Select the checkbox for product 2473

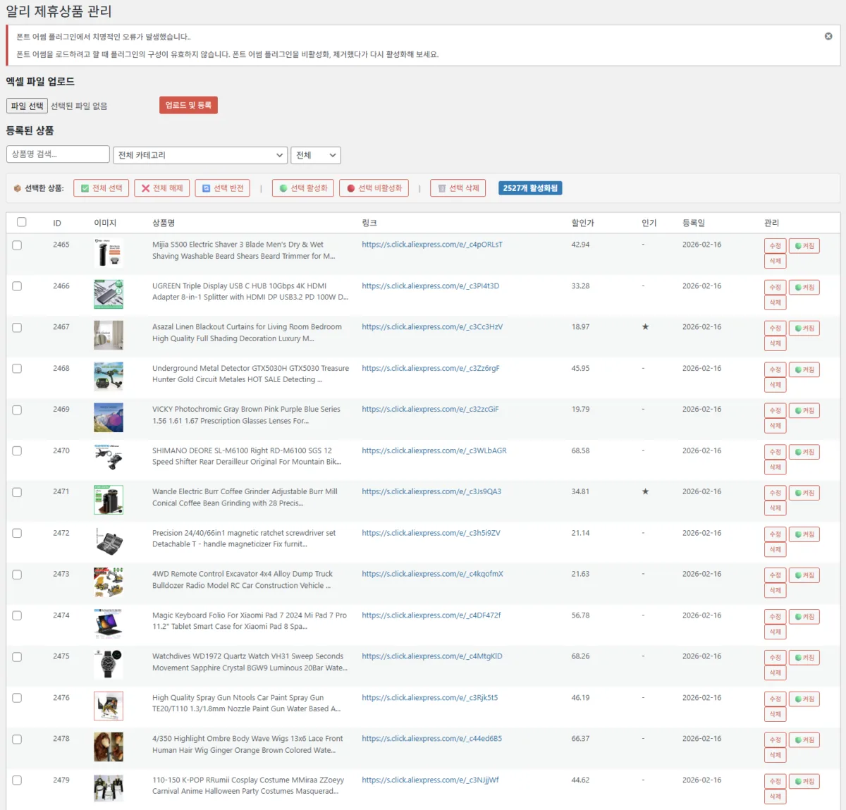(x=17, y=575)
